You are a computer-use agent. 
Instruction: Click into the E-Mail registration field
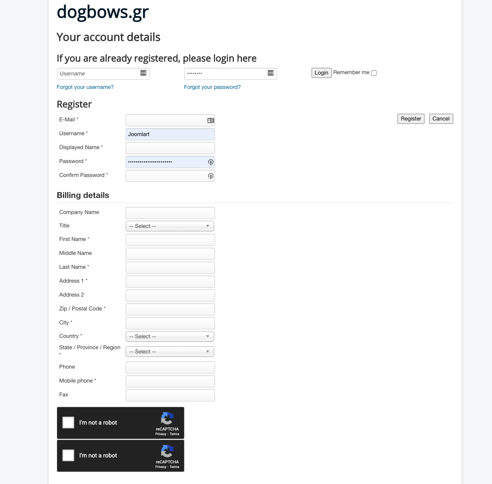(170, 120)
